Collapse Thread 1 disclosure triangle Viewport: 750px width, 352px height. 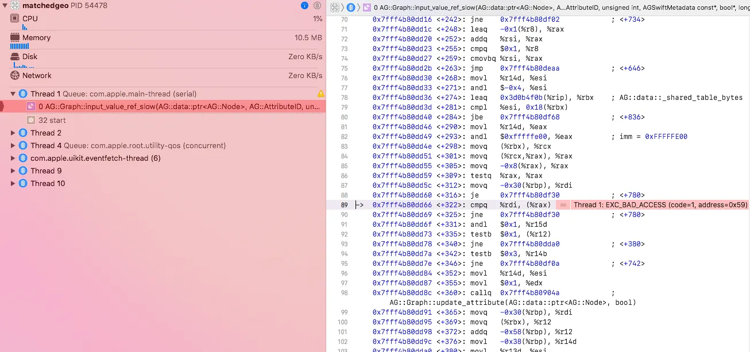(x=13, y=94)
